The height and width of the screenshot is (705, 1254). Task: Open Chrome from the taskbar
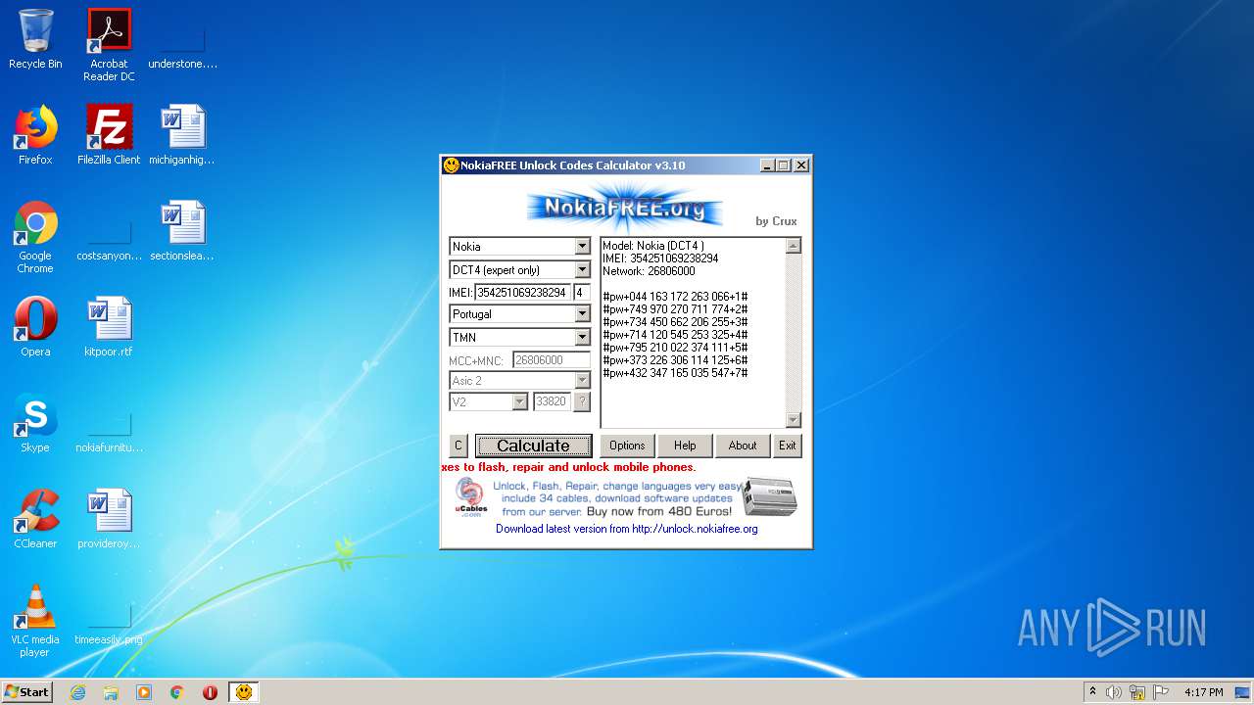point(177,692)
